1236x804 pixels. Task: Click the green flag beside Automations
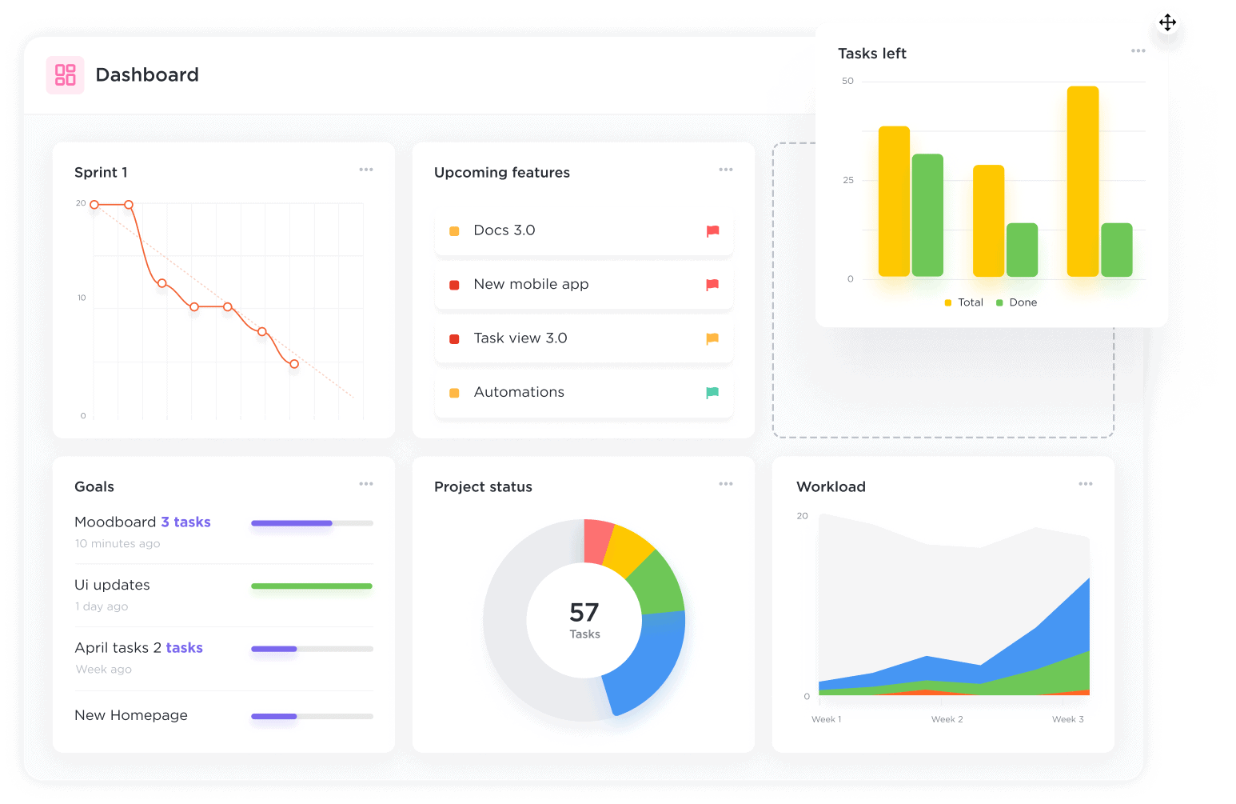click(712, 393)
